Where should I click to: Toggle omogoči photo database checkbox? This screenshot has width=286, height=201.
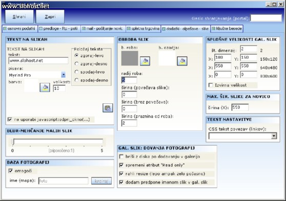click(11, 171)
